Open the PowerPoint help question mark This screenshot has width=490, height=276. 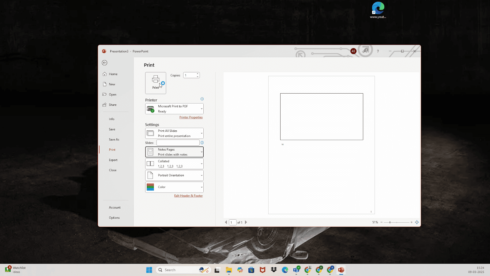click(x=378, y=51)
